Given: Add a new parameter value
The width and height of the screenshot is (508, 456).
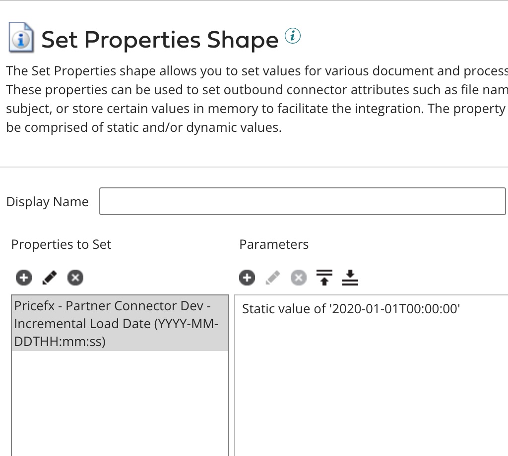Looking at the screenshot, I should [x=247, y=278].
